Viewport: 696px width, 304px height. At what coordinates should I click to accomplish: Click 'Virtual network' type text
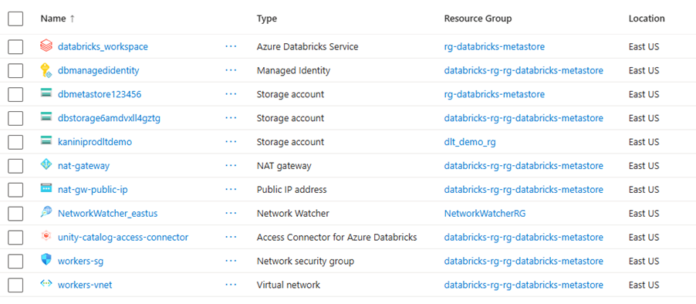[x=288, y=285]
